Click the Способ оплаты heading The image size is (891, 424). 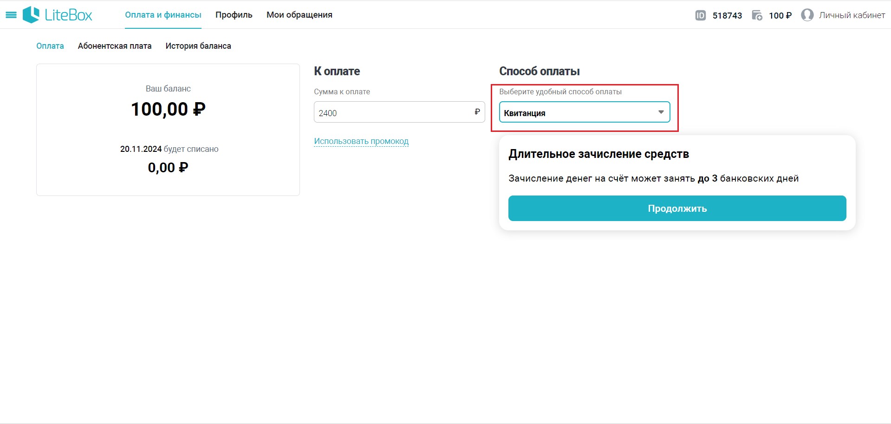click(x=540, y=71)
